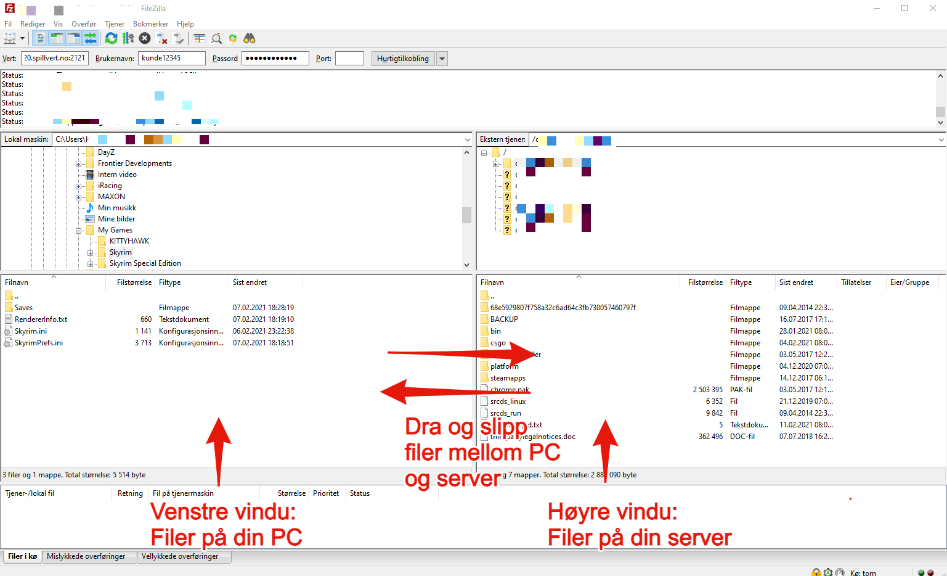This screenshot has width=947, height=576.
Task: Open the Rediger menu
Action: click(x=33, y=24)
